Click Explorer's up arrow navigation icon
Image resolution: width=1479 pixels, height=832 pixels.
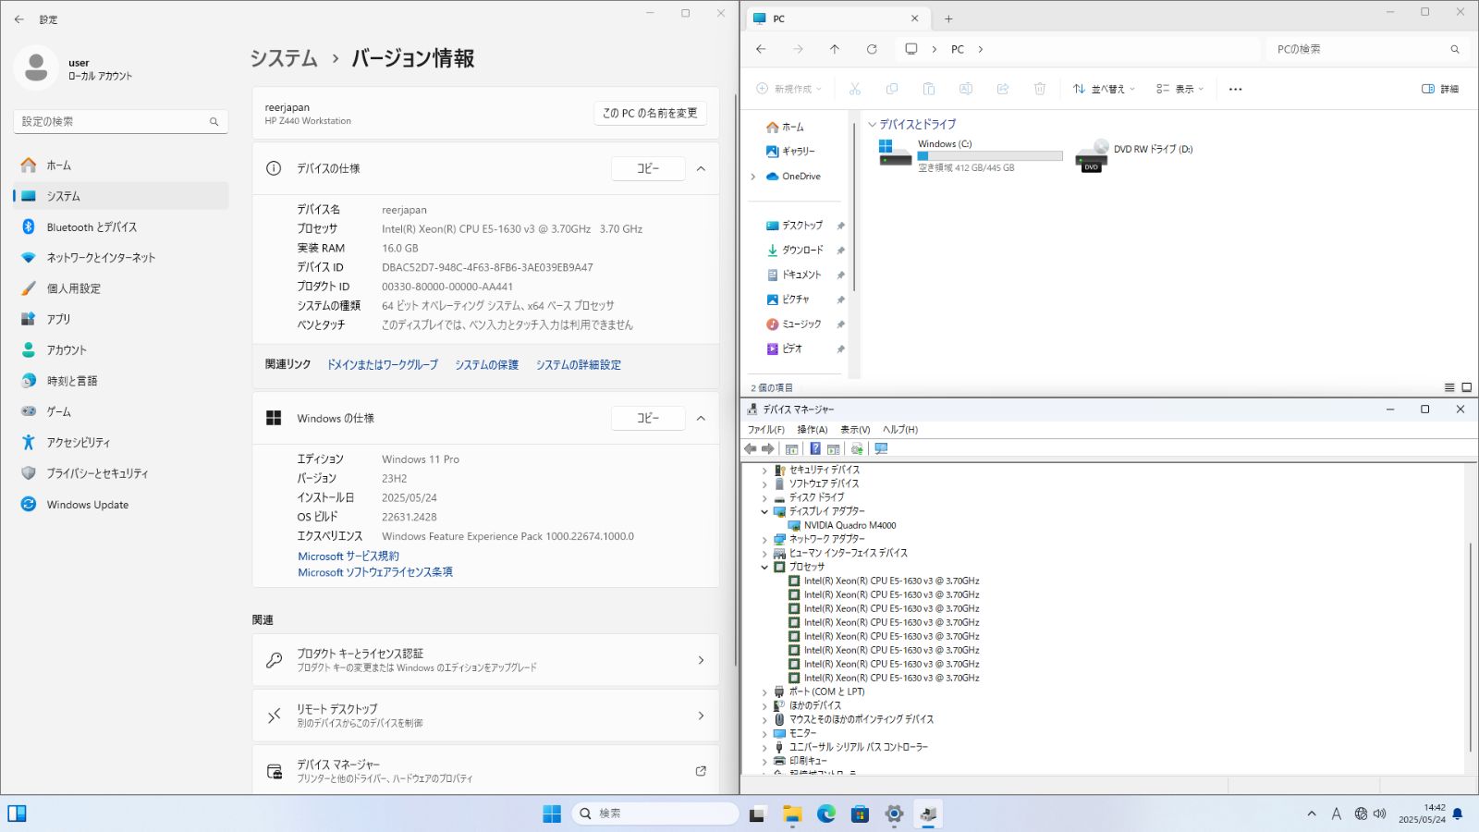pyautogui.click(x=835, y=49)
